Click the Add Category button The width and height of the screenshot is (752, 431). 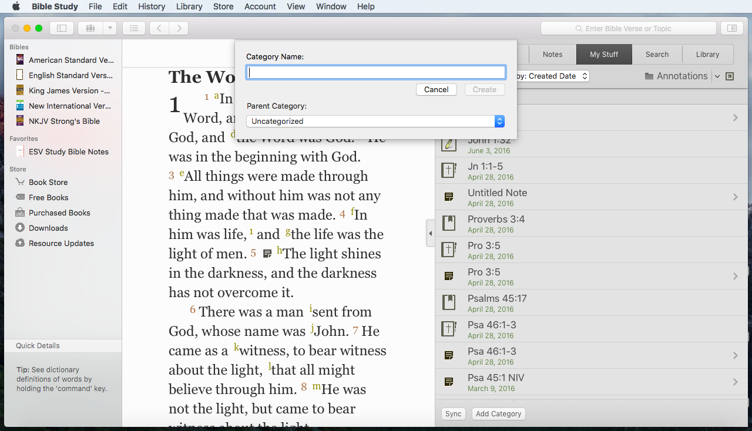click(x=498, y=414)
